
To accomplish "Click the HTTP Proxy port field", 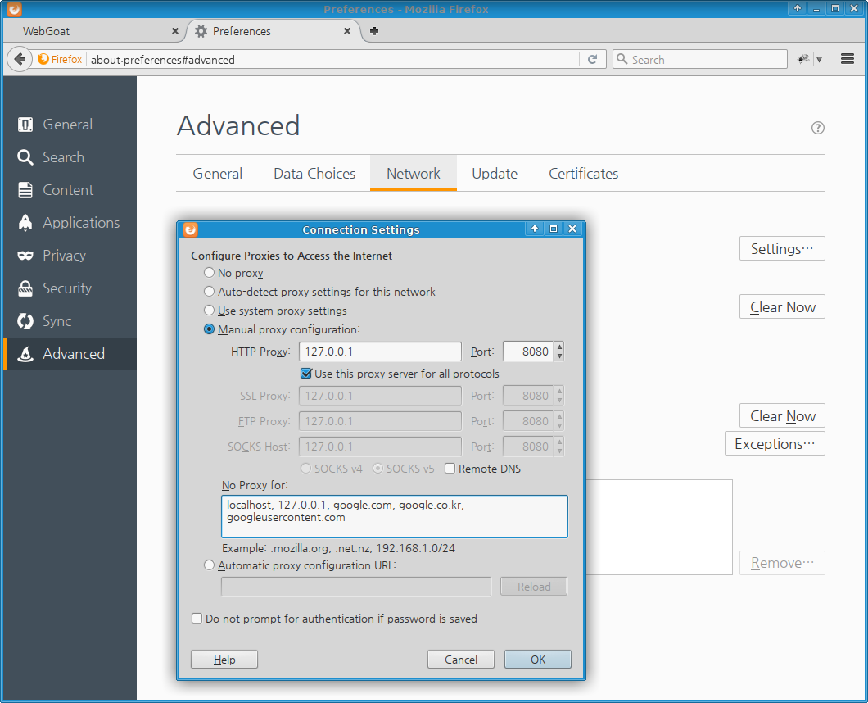I will pos(528,351).
